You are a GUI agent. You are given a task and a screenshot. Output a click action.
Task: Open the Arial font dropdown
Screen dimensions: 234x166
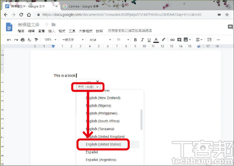click(x=100, y=40)
